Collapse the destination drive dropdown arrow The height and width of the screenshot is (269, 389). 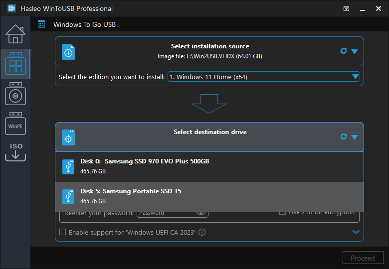tap(355, 137)
